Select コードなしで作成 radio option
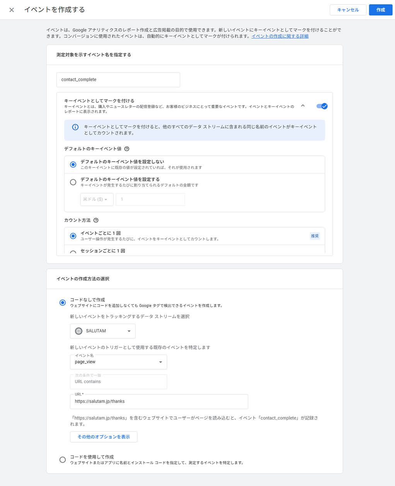The width and height of the screenshot is (395, 486). tap(63, 302)
